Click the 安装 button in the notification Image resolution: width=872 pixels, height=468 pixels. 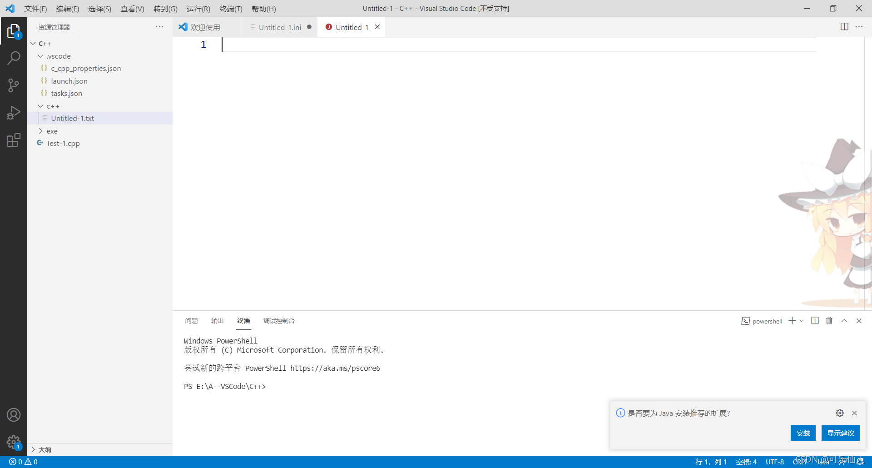tap(803, 433)
